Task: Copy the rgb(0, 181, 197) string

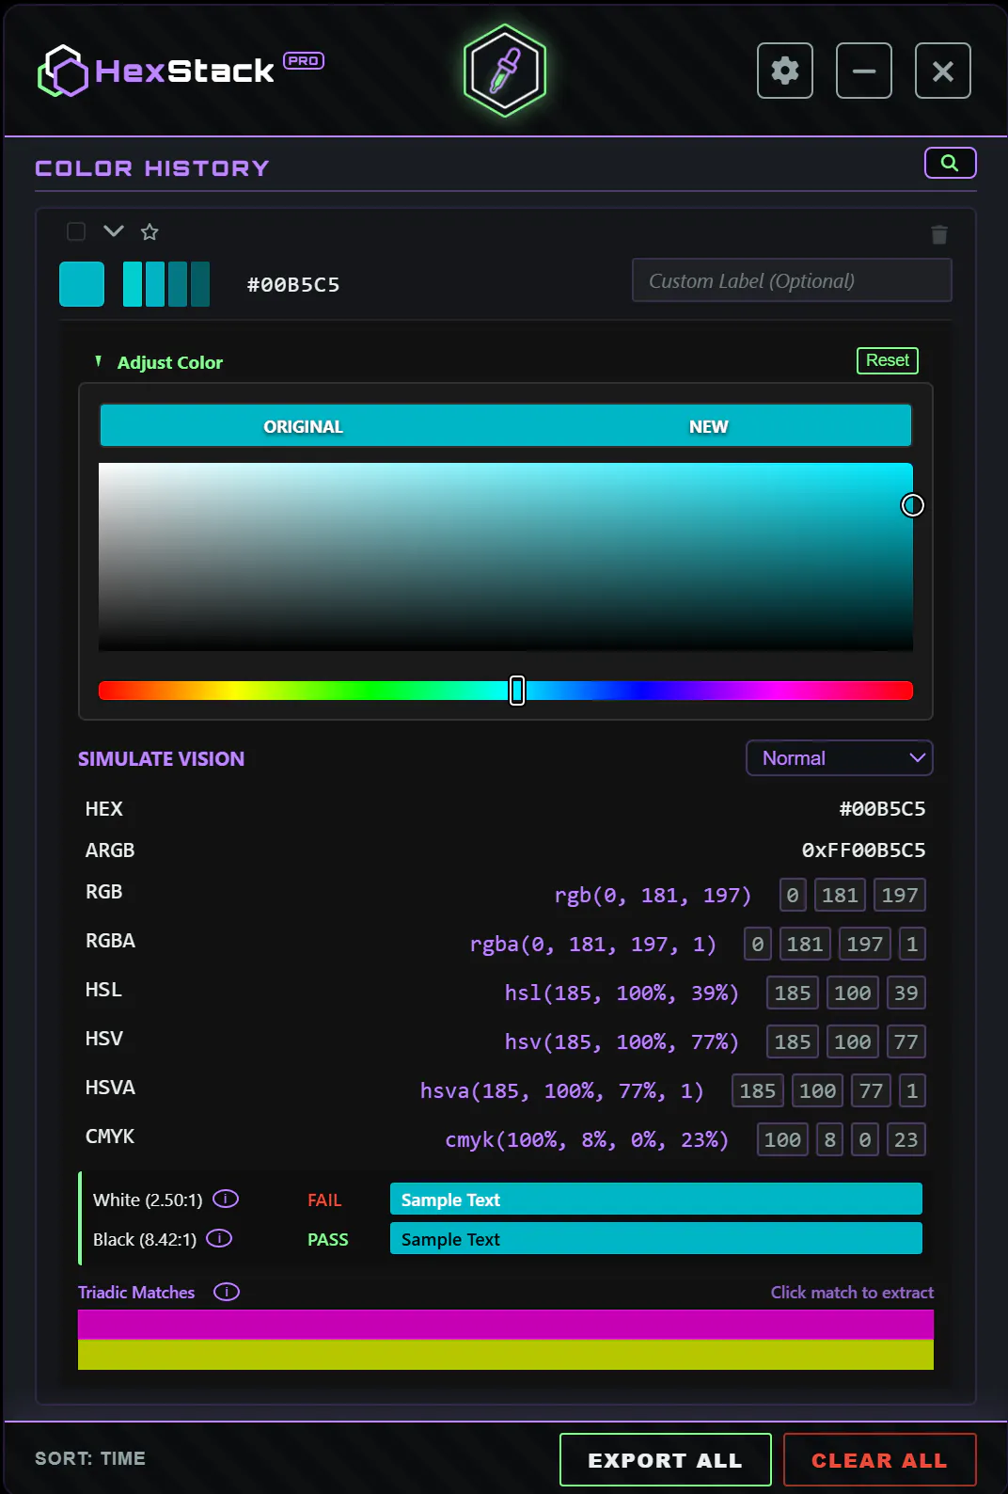Action: (653, 895)
